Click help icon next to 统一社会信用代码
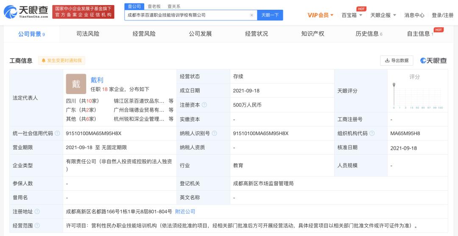This screenshot has width=458, height=236. (58, 133)
